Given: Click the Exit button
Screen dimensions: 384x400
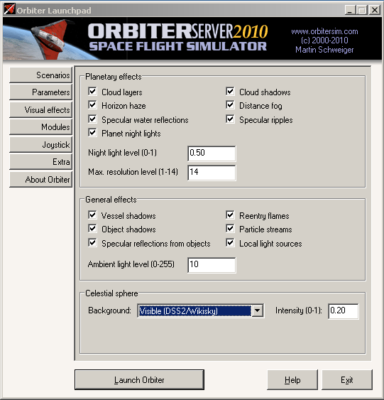Looking at the screenshot, I should point(347,380).
